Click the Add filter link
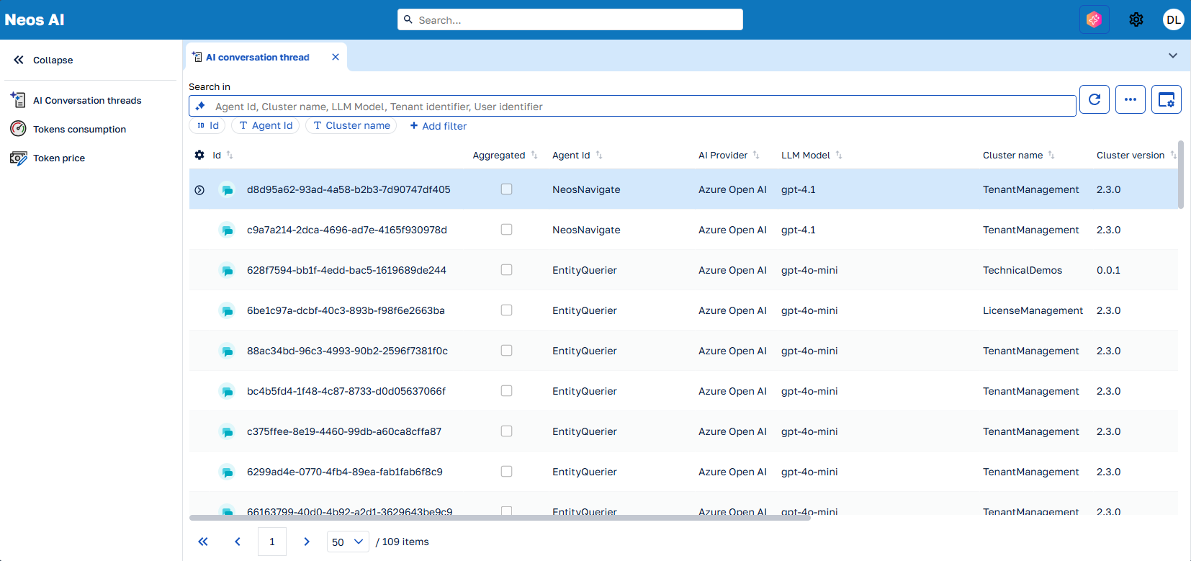This screenshot has width=1191, height=561. coord(439,126)
